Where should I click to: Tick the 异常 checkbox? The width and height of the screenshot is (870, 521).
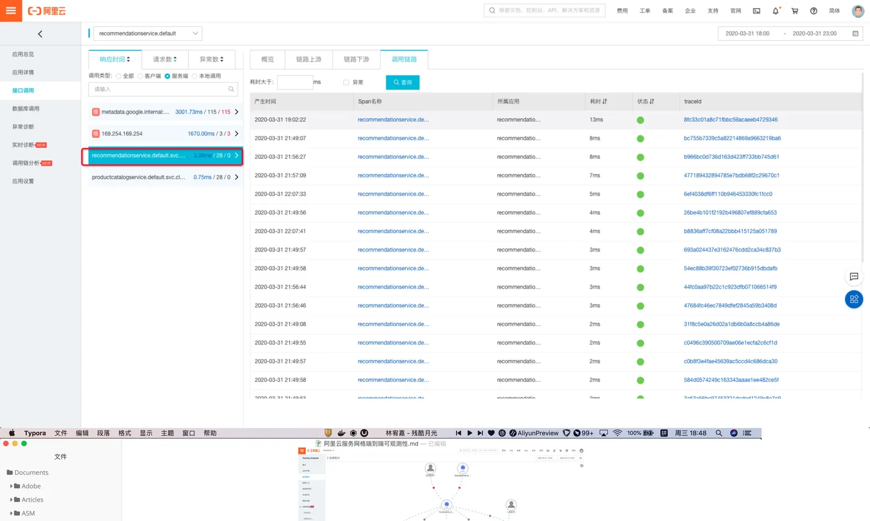tap(346, 82)
